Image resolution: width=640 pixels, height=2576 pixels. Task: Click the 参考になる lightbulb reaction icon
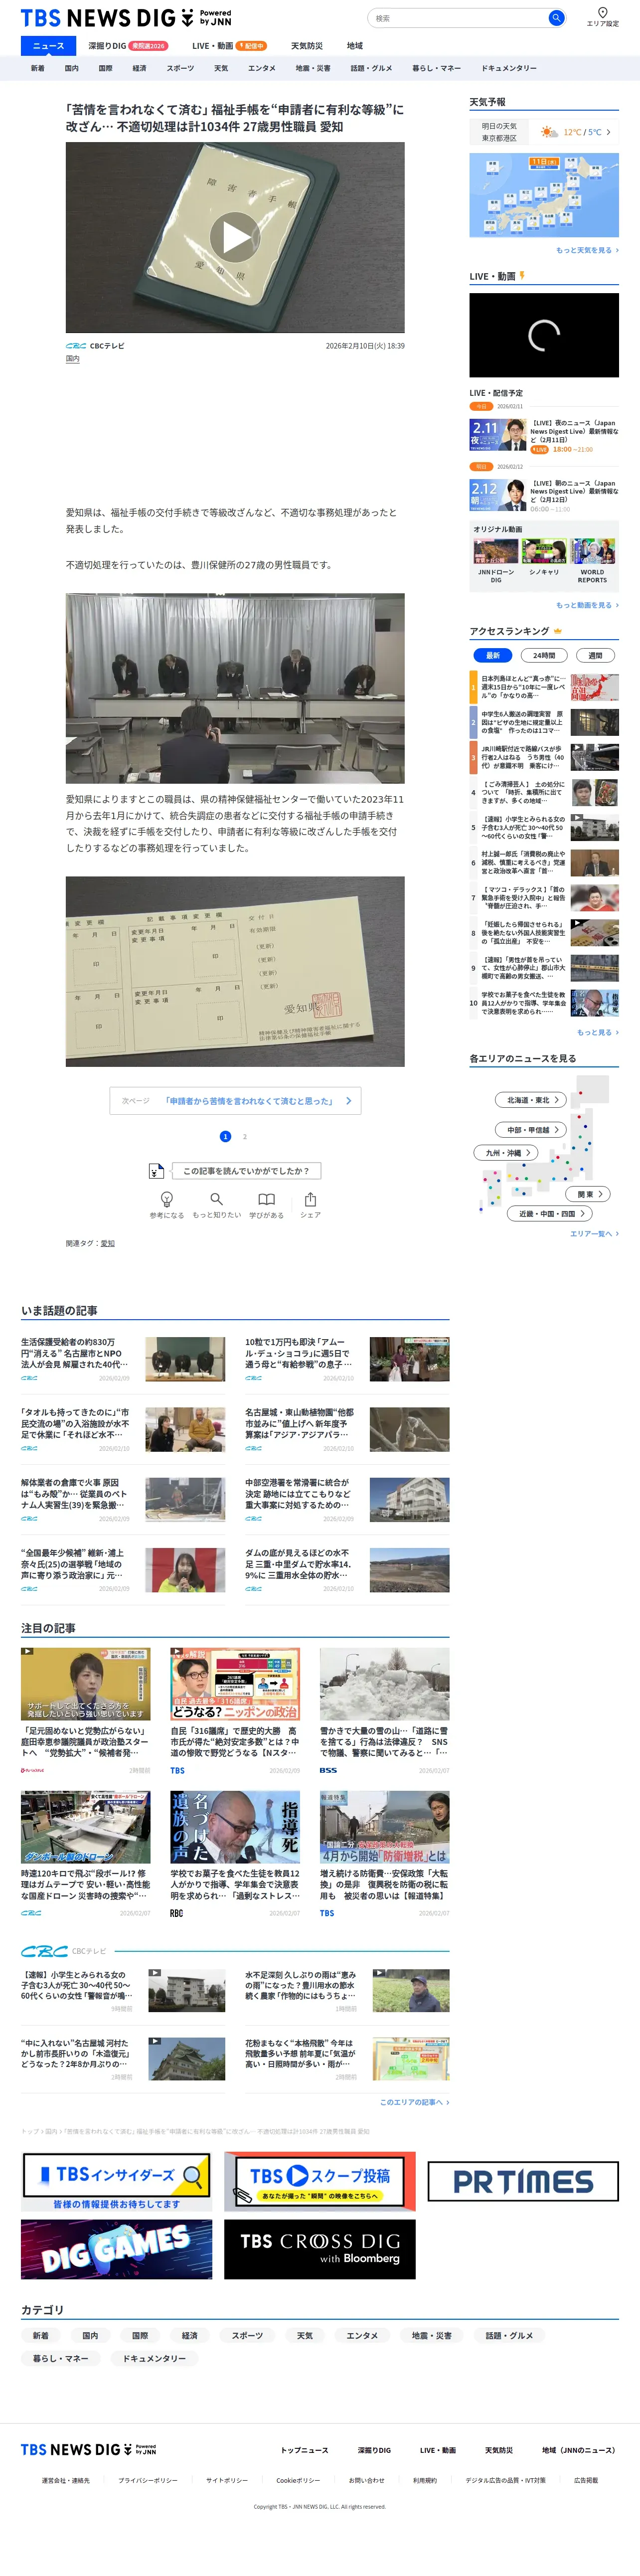point(167,1199)
